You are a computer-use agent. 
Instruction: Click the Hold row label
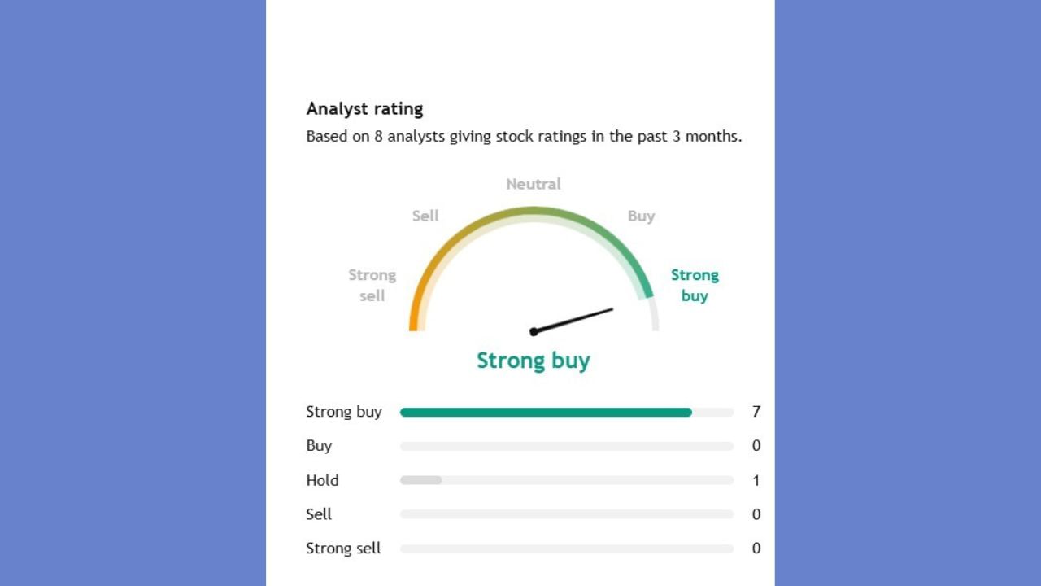(x=322, y=480)
